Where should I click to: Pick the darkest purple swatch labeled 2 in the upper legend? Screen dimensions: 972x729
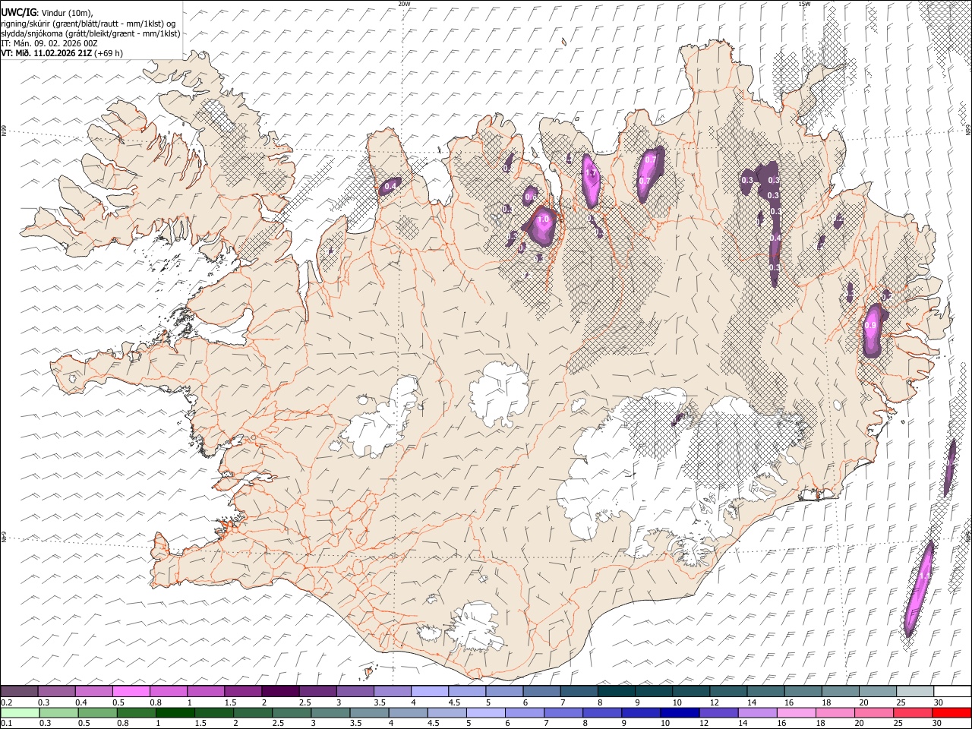coord(279,692)
